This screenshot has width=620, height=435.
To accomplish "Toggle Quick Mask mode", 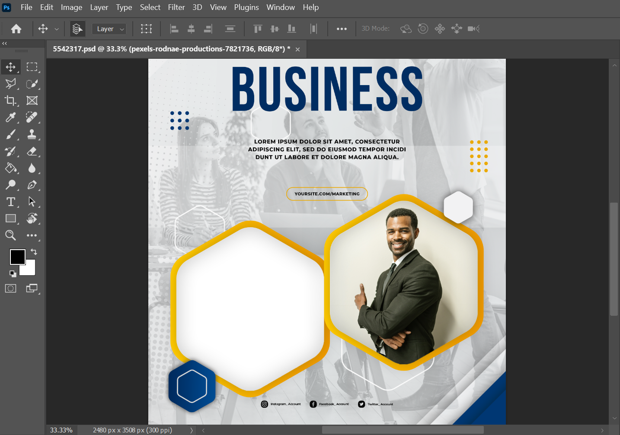I will click(10, 288).
